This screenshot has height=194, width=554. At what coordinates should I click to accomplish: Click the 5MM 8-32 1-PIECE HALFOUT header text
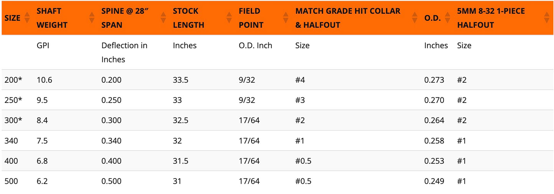coord(491,18)
